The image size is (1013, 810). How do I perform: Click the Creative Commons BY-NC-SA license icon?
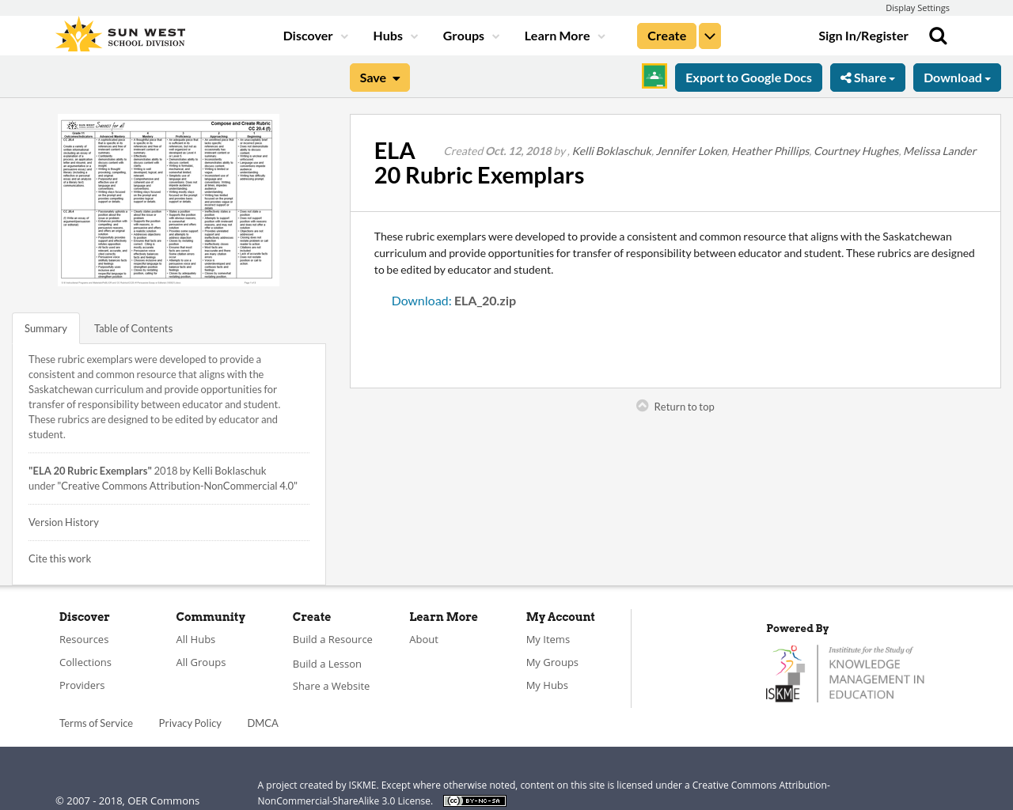click(x=474, y=799)
